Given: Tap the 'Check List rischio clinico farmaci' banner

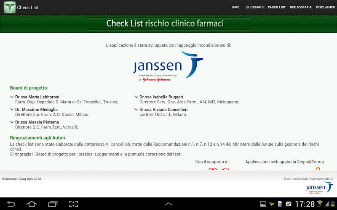Looking at the screenshot, I should tap(165, 24).
